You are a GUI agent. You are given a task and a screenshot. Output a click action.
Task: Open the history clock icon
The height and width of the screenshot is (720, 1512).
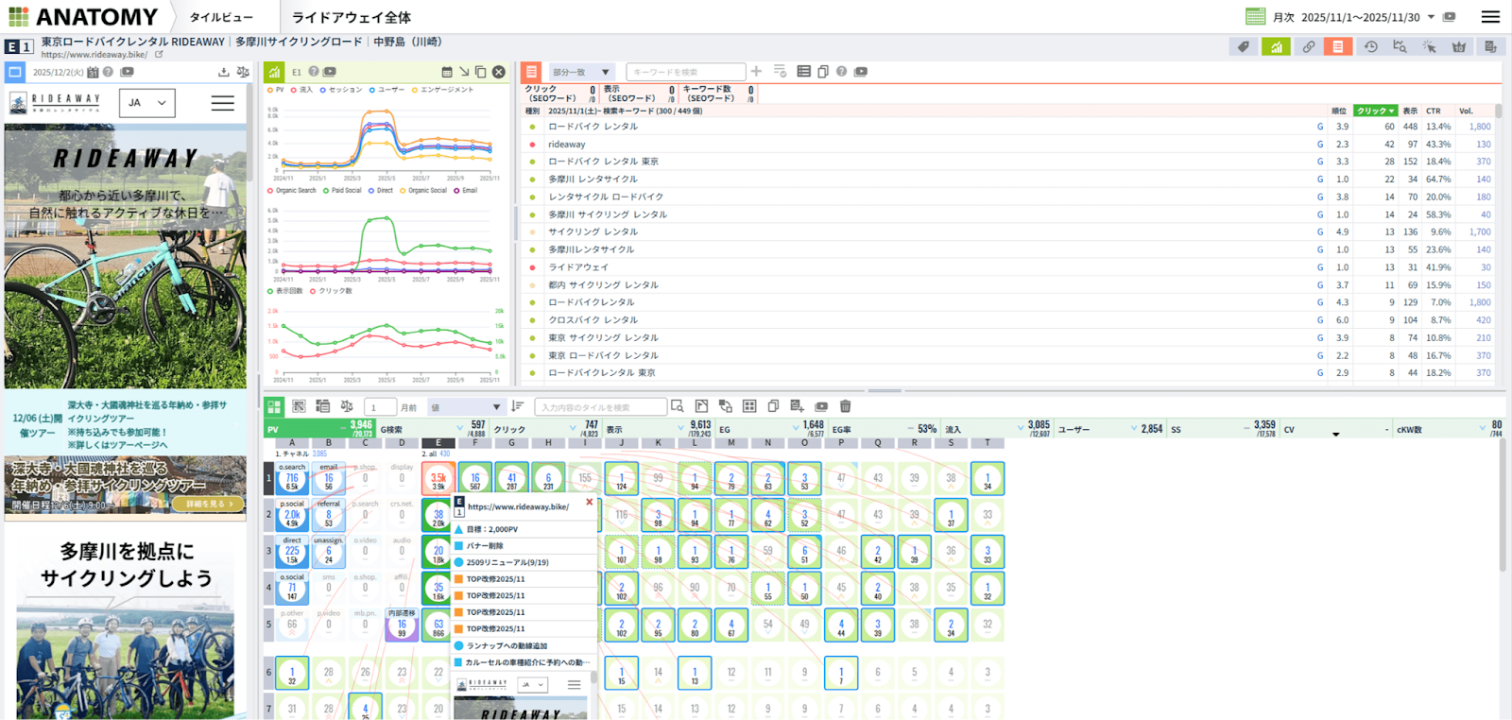click(x=1370, y=46)
